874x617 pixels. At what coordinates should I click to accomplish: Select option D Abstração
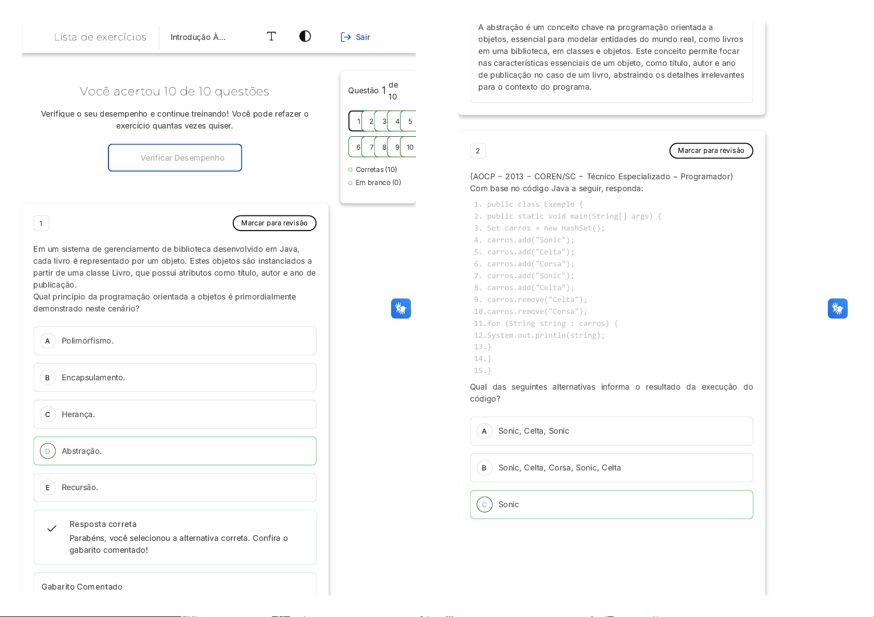175,451
